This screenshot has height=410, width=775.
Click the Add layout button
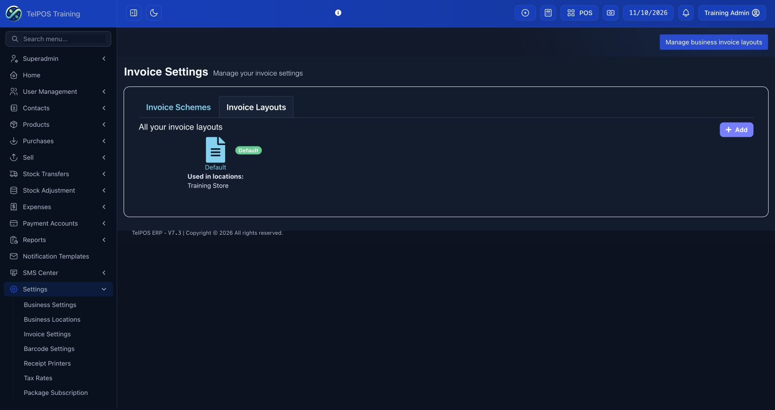pos(737,130)
